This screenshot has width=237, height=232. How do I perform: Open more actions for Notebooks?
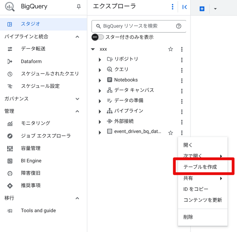click(182, 81)
